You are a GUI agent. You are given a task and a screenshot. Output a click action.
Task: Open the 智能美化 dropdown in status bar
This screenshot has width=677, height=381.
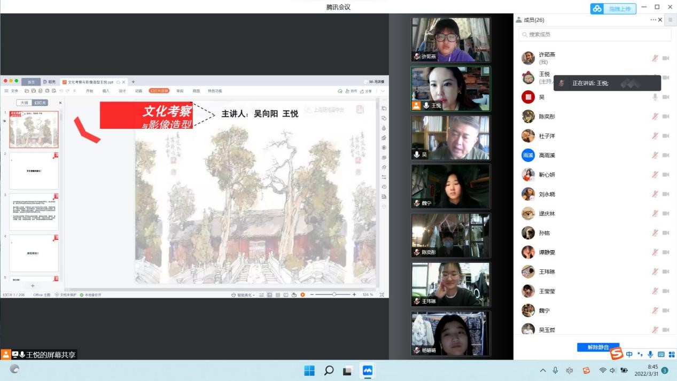(x=243, y=295)
